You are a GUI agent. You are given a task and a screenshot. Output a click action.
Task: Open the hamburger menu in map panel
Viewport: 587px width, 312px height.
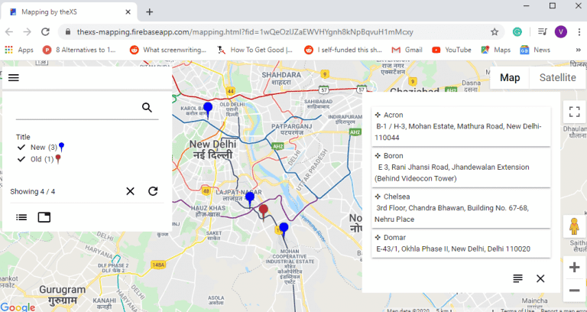pos(14,77)
